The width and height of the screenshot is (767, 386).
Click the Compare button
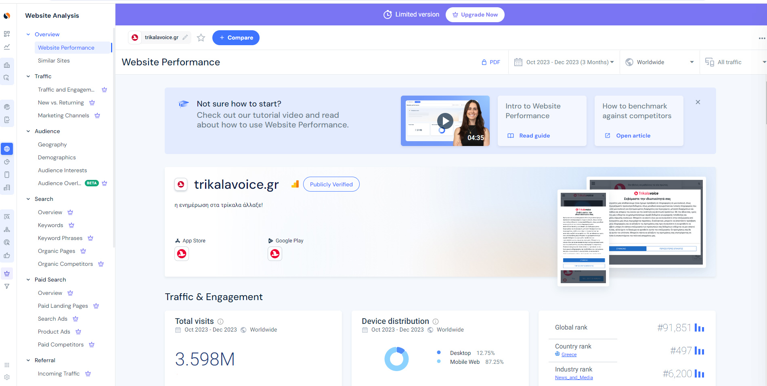tap(236, 38)
